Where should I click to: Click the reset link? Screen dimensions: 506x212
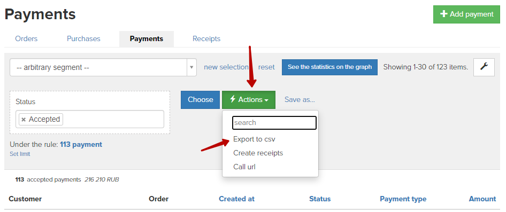[266, 67]
